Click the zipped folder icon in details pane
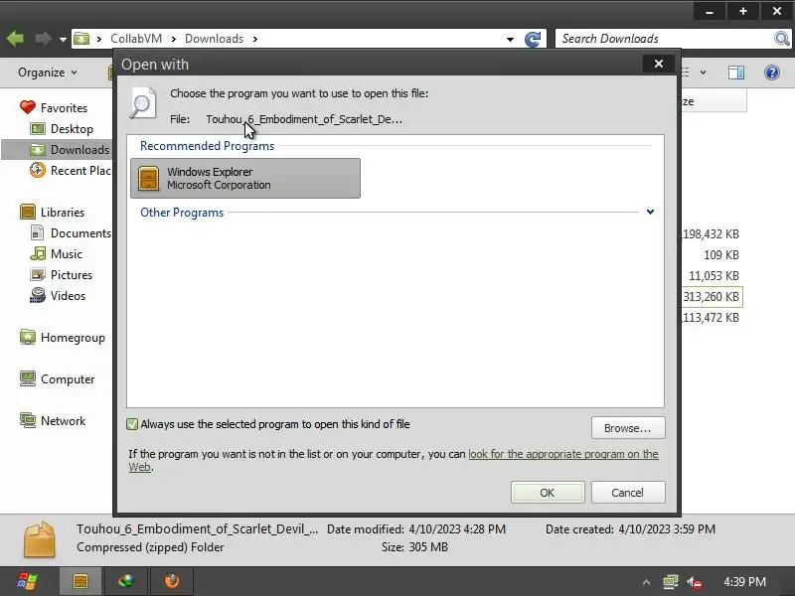Screen dimensions: 795x596 (40, 539)
